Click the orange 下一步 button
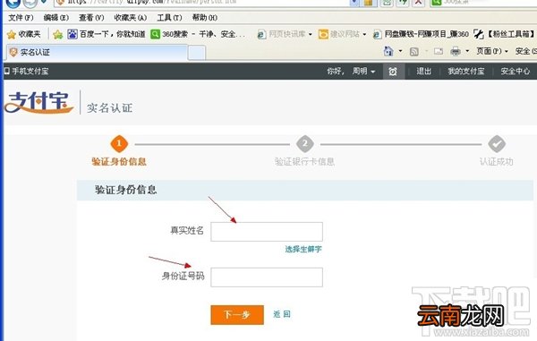Viewport: 537px width, 341px height. (237, 315)
